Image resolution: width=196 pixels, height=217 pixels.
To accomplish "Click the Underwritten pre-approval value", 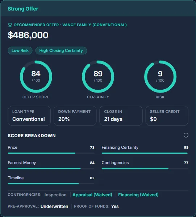I will (x=54, y=206).
